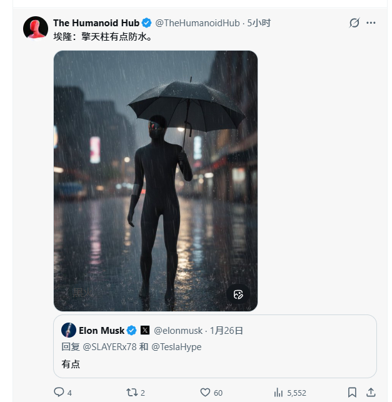Like the post with the heart icon
Screen dimensions: 392x402
coord(205,392)
